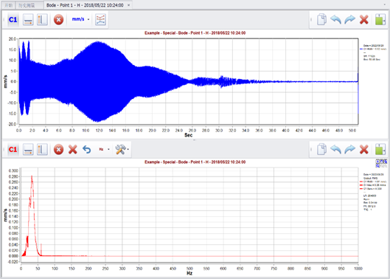Image resolution: width=390 pixels, height=279 pixels.
Task: Click the red X delete icon in upper right toolbar
Action: click(364, 20)
